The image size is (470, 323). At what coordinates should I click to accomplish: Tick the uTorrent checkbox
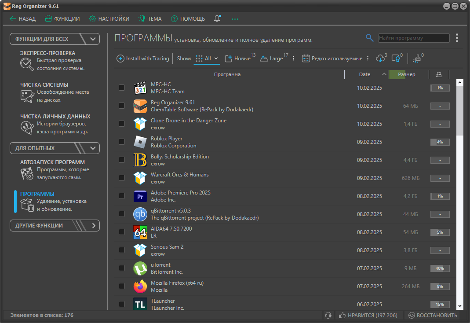pos(122,268)
